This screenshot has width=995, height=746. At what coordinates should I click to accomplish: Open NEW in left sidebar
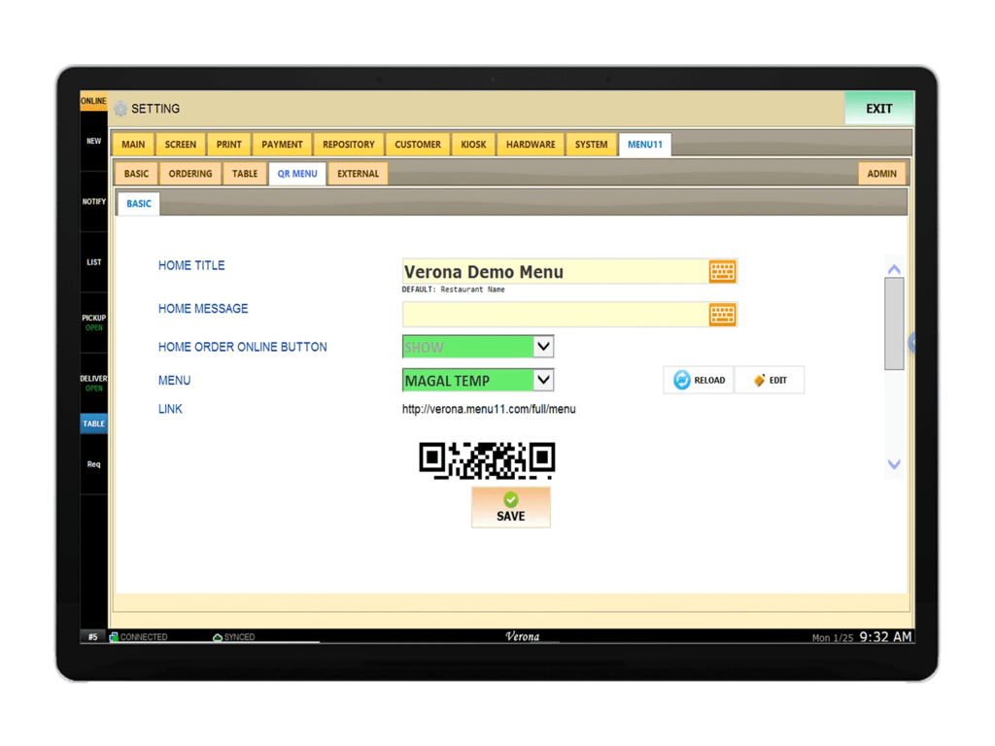coord(94,141)
